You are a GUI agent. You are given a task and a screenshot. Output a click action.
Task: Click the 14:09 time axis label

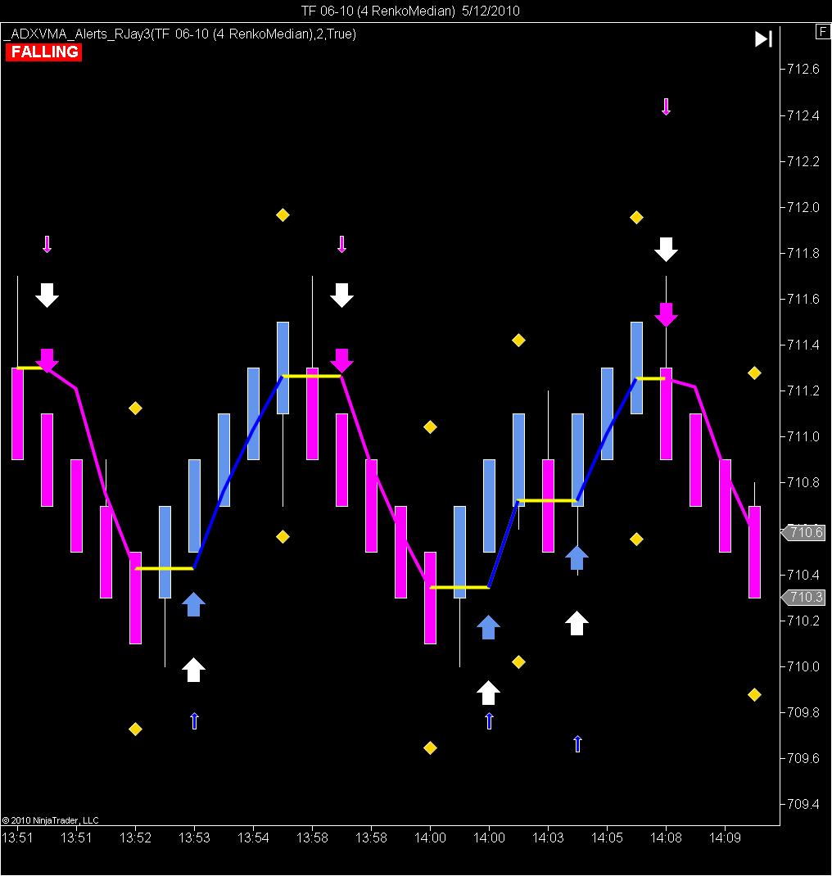[725, 838]
